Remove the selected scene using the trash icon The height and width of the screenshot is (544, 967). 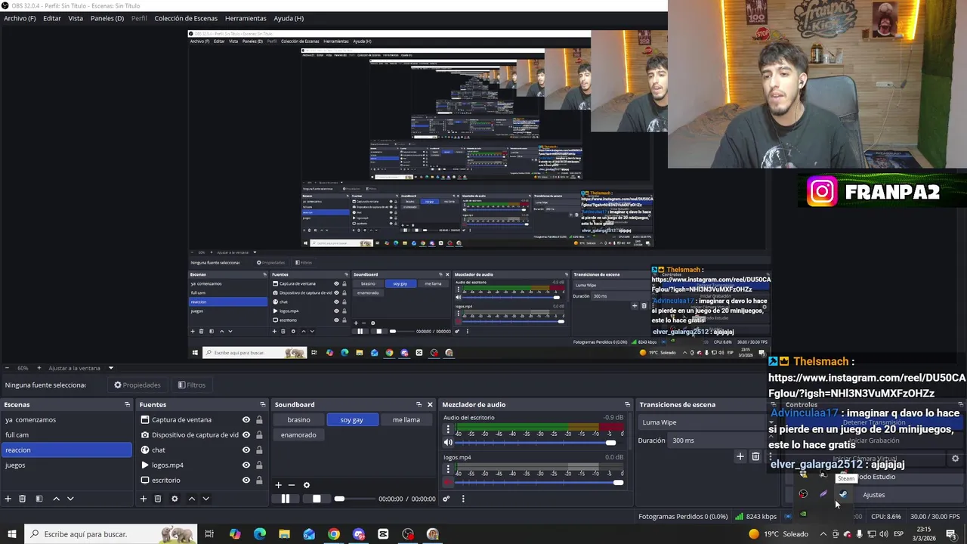tap(23, 499)
